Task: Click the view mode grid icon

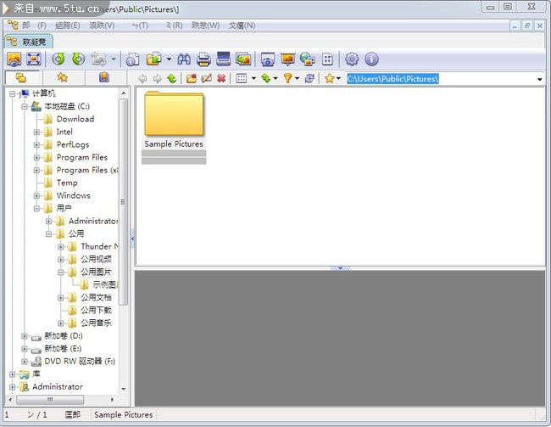Action: pyautogui.click(x=242, y=78)
